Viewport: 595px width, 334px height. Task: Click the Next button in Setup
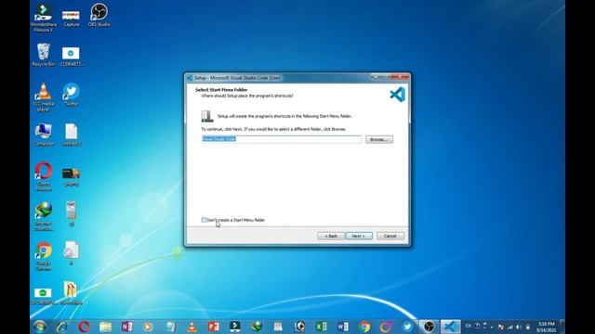pyautogui.click(x=359, y=236)
